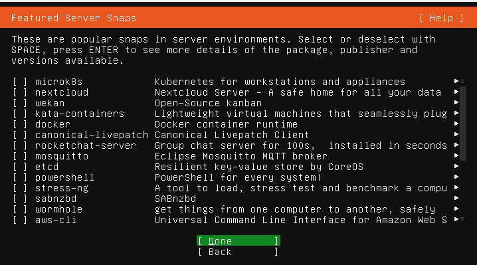
Task: Click 'Docker container runtime' description
Action: (226, 124)
